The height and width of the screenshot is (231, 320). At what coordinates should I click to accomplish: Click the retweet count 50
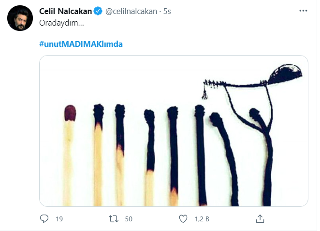(129, 219)
